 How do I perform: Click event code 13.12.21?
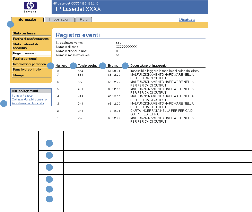click(114, 111)
